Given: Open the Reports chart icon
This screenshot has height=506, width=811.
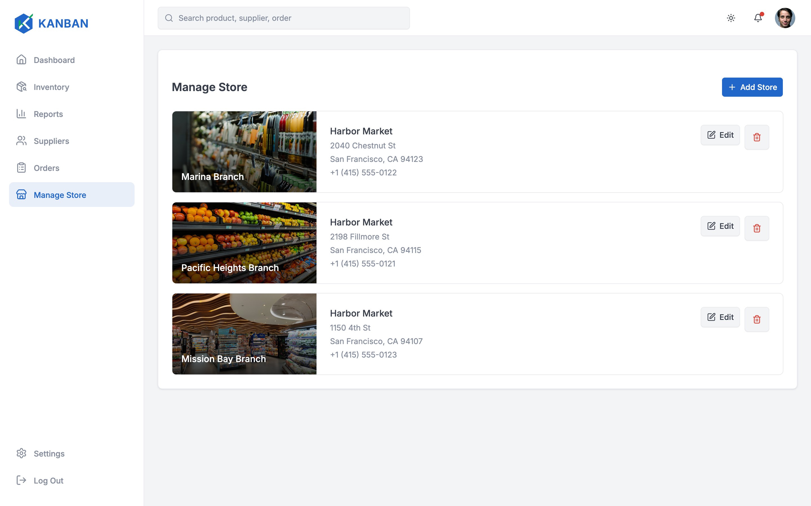Looking at the screenshot, I should [21, 114].
